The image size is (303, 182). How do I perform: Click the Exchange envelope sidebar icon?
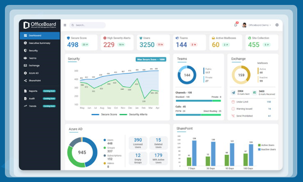coord(25,66)
